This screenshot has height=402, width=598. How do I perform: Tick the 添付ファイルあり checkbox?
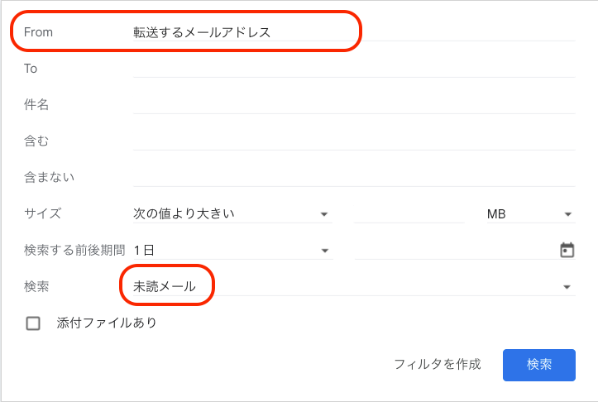tap(33, 323)
